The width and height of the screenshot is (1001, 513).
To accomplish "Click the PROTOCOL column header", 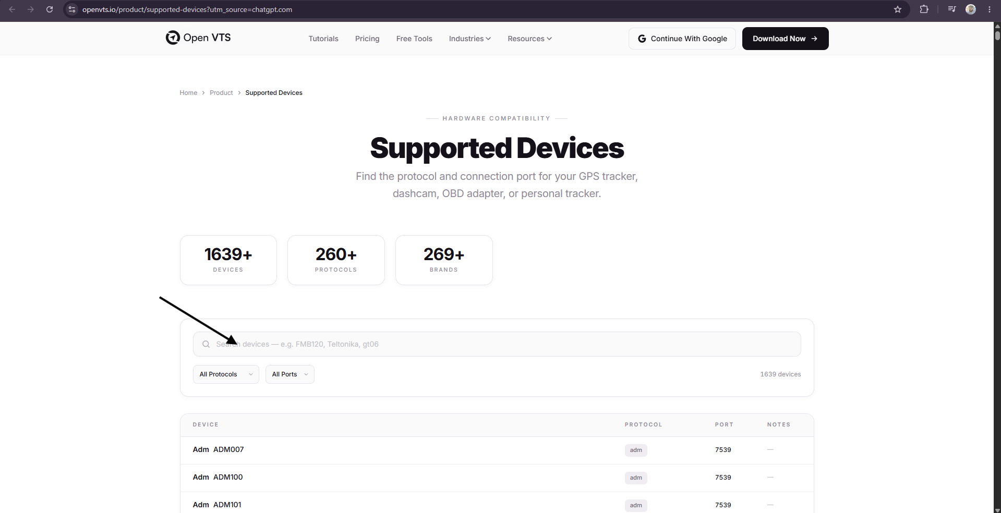I will [x=643, y=425].
